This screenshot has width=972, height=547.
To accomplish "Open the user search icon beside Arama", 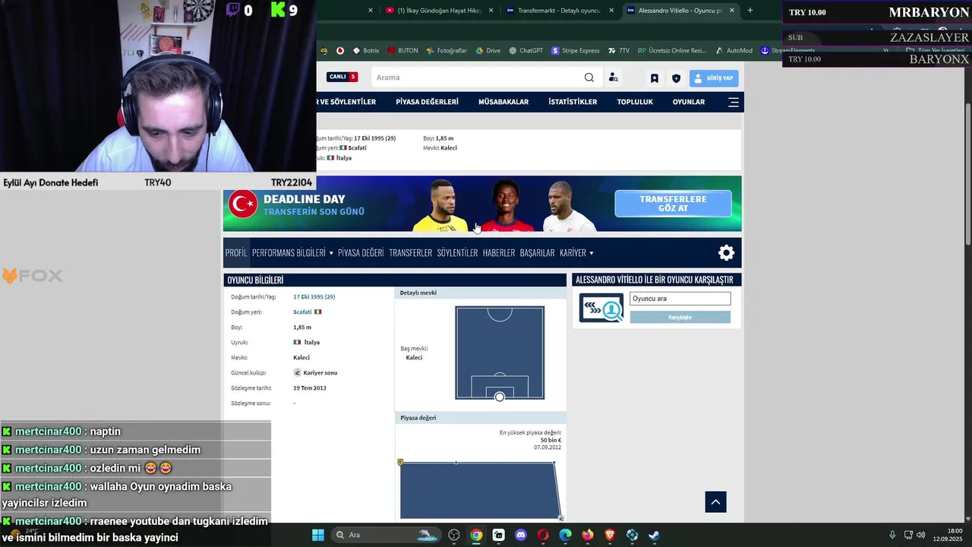I will click(x=614, y=77).
